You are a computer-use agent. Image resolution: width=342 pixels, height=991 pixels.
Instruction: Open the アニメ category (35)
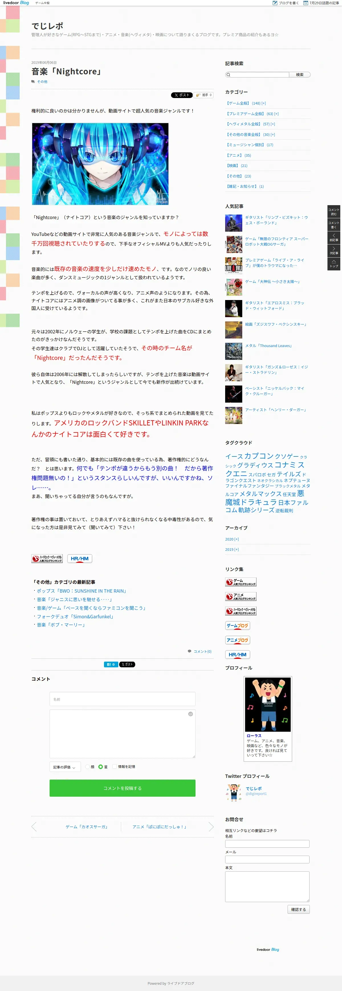pos(238,155)
